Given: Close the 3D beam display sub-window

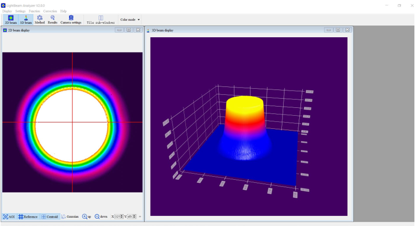Looking at the screenshot, I should [347, 30].
